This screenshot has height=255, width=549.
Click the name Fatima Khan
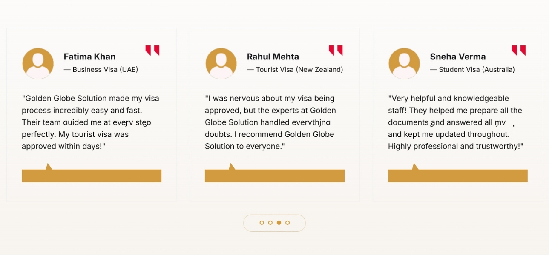(x=89, y=57)
